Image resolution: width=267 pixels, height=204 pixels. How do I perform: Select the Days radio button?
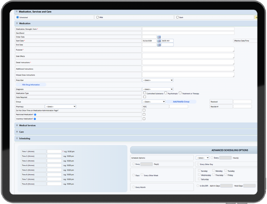pyautogui.click(x=133, y=175)
